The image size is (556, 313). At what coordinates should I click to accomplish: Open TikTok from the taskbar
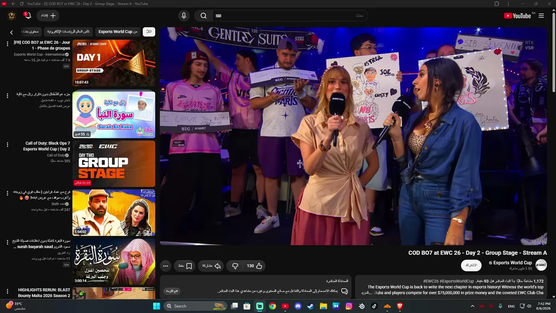[x=374, y=306]
